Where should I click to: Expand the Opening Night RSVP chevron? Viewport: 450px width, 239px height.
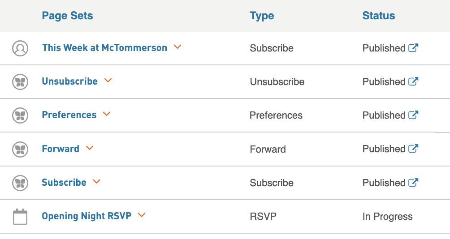point(142,215)
